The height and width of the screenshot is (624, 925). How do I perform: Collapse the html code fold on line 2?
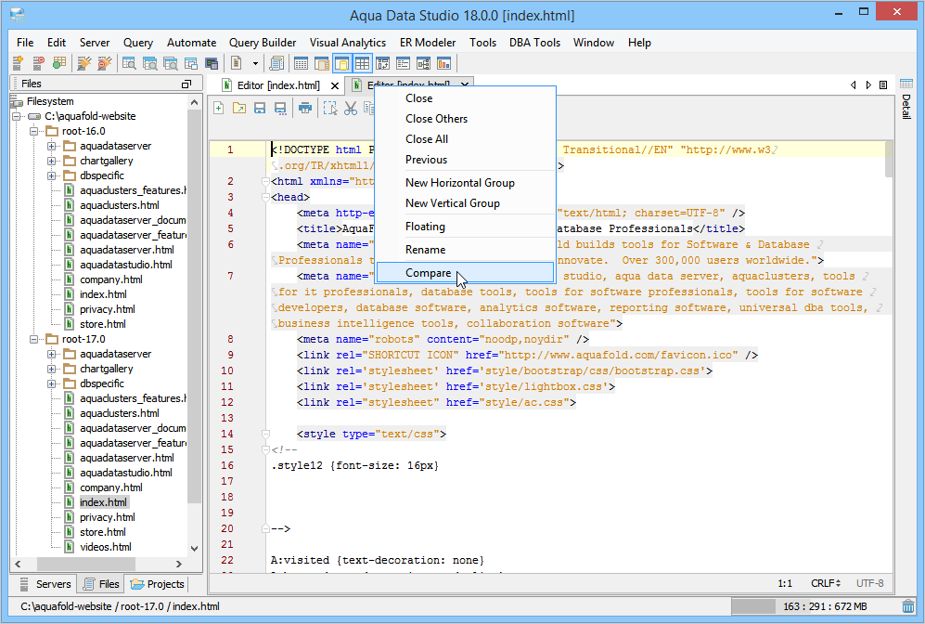coord(265,182)
